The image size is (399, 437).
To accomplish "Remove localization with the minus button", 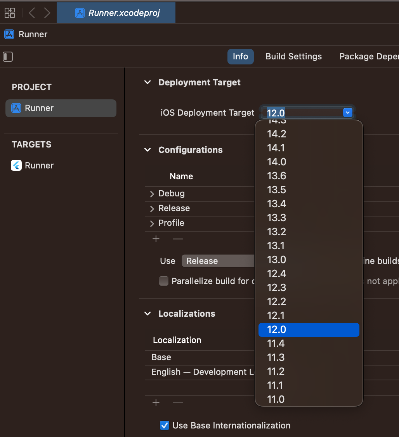I will point(178,403).
